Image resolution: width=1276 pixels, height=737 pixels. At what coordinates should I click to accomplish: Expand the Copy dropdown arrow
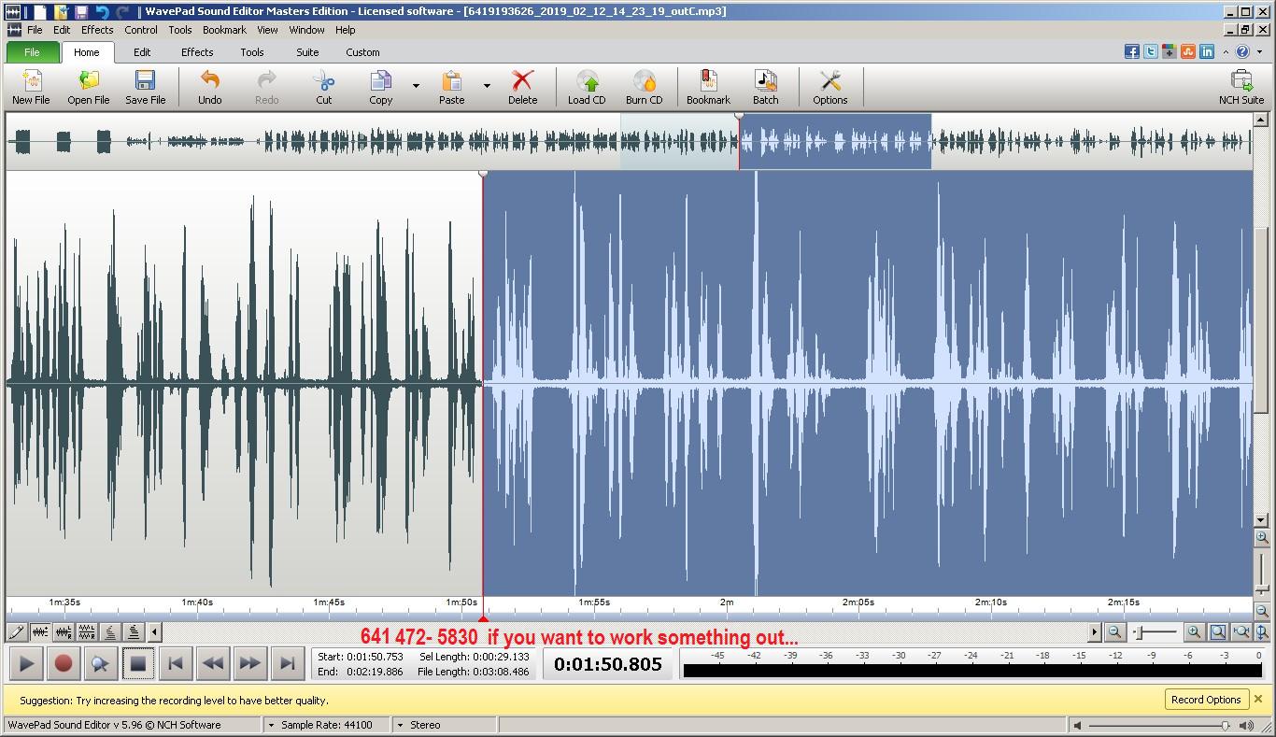416,86
